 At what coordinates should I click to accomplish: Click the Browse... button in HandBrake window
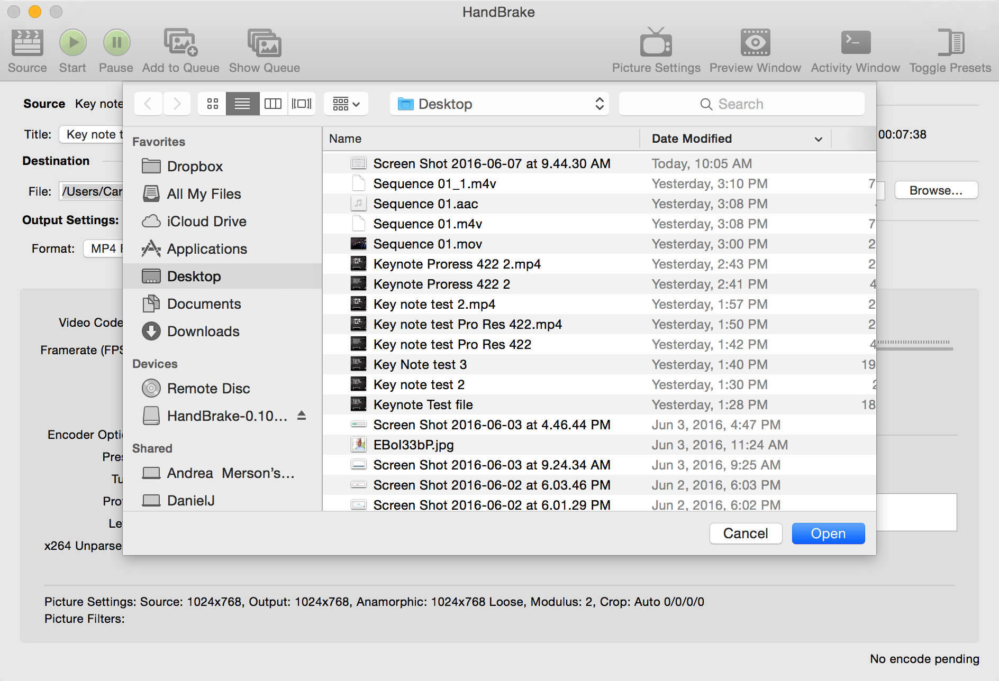[x=936, y=190]
